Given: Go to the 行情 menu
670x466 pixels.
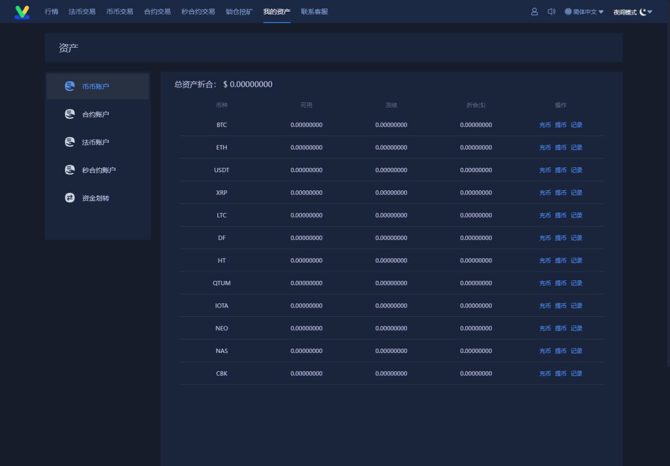Looking at the screenshot, I should (51, 12).
